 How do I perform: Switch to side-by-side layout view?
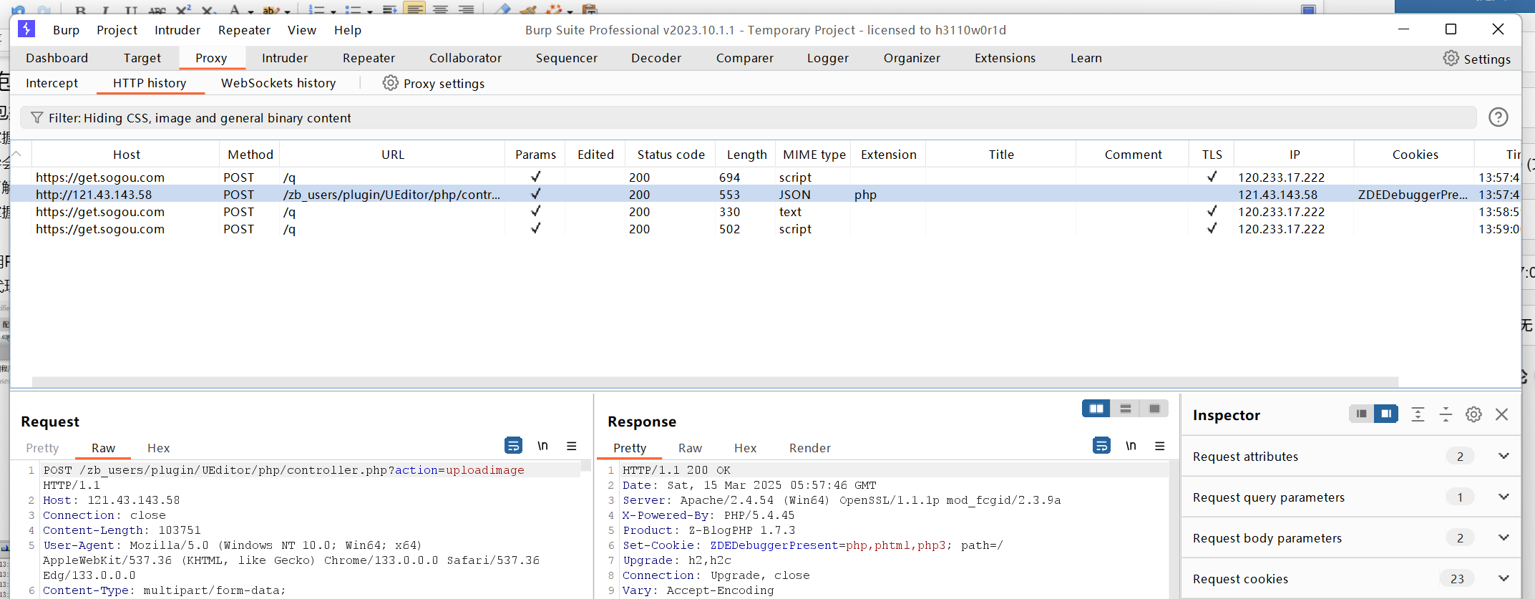[x=1096, y=409]
